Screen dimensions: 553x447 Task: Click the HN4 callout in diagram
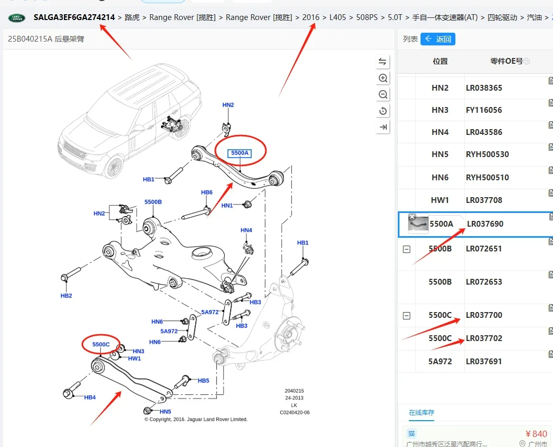click(x=246, y=230)
